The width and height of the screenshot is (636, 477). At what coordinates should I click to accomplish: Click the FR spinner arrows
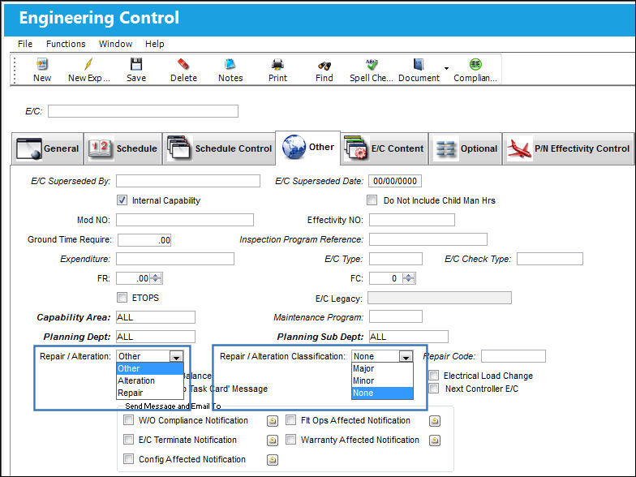156,278
